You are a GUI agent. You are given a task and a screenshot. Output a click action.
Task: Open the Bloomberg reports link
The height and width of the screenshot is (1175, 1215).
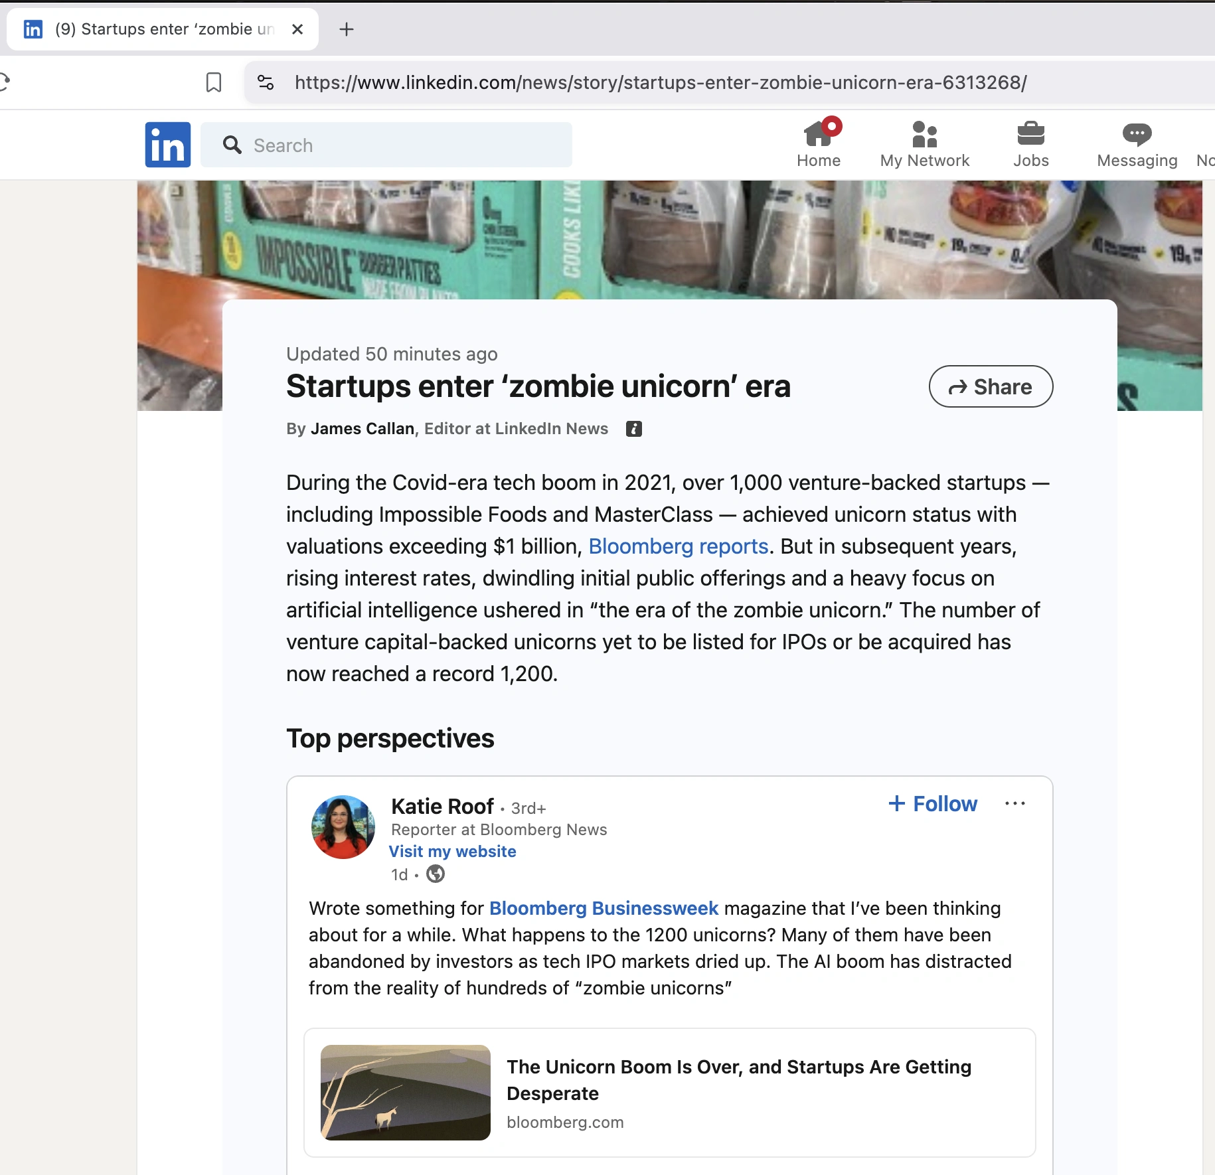click(x=678, y=546)
